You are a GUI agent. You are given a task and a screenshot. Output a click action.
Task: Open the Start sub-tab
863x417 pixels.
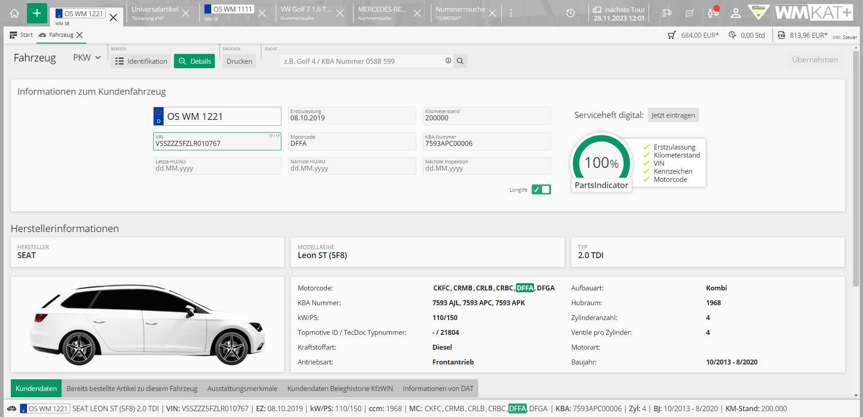[21, 35]
